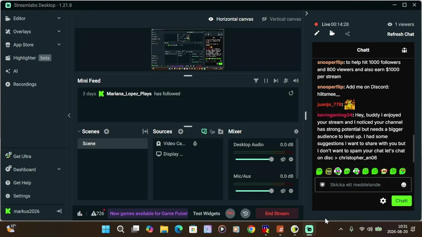422x237 pixels.
Task: Add a source folder
Action: click(221, 131)
